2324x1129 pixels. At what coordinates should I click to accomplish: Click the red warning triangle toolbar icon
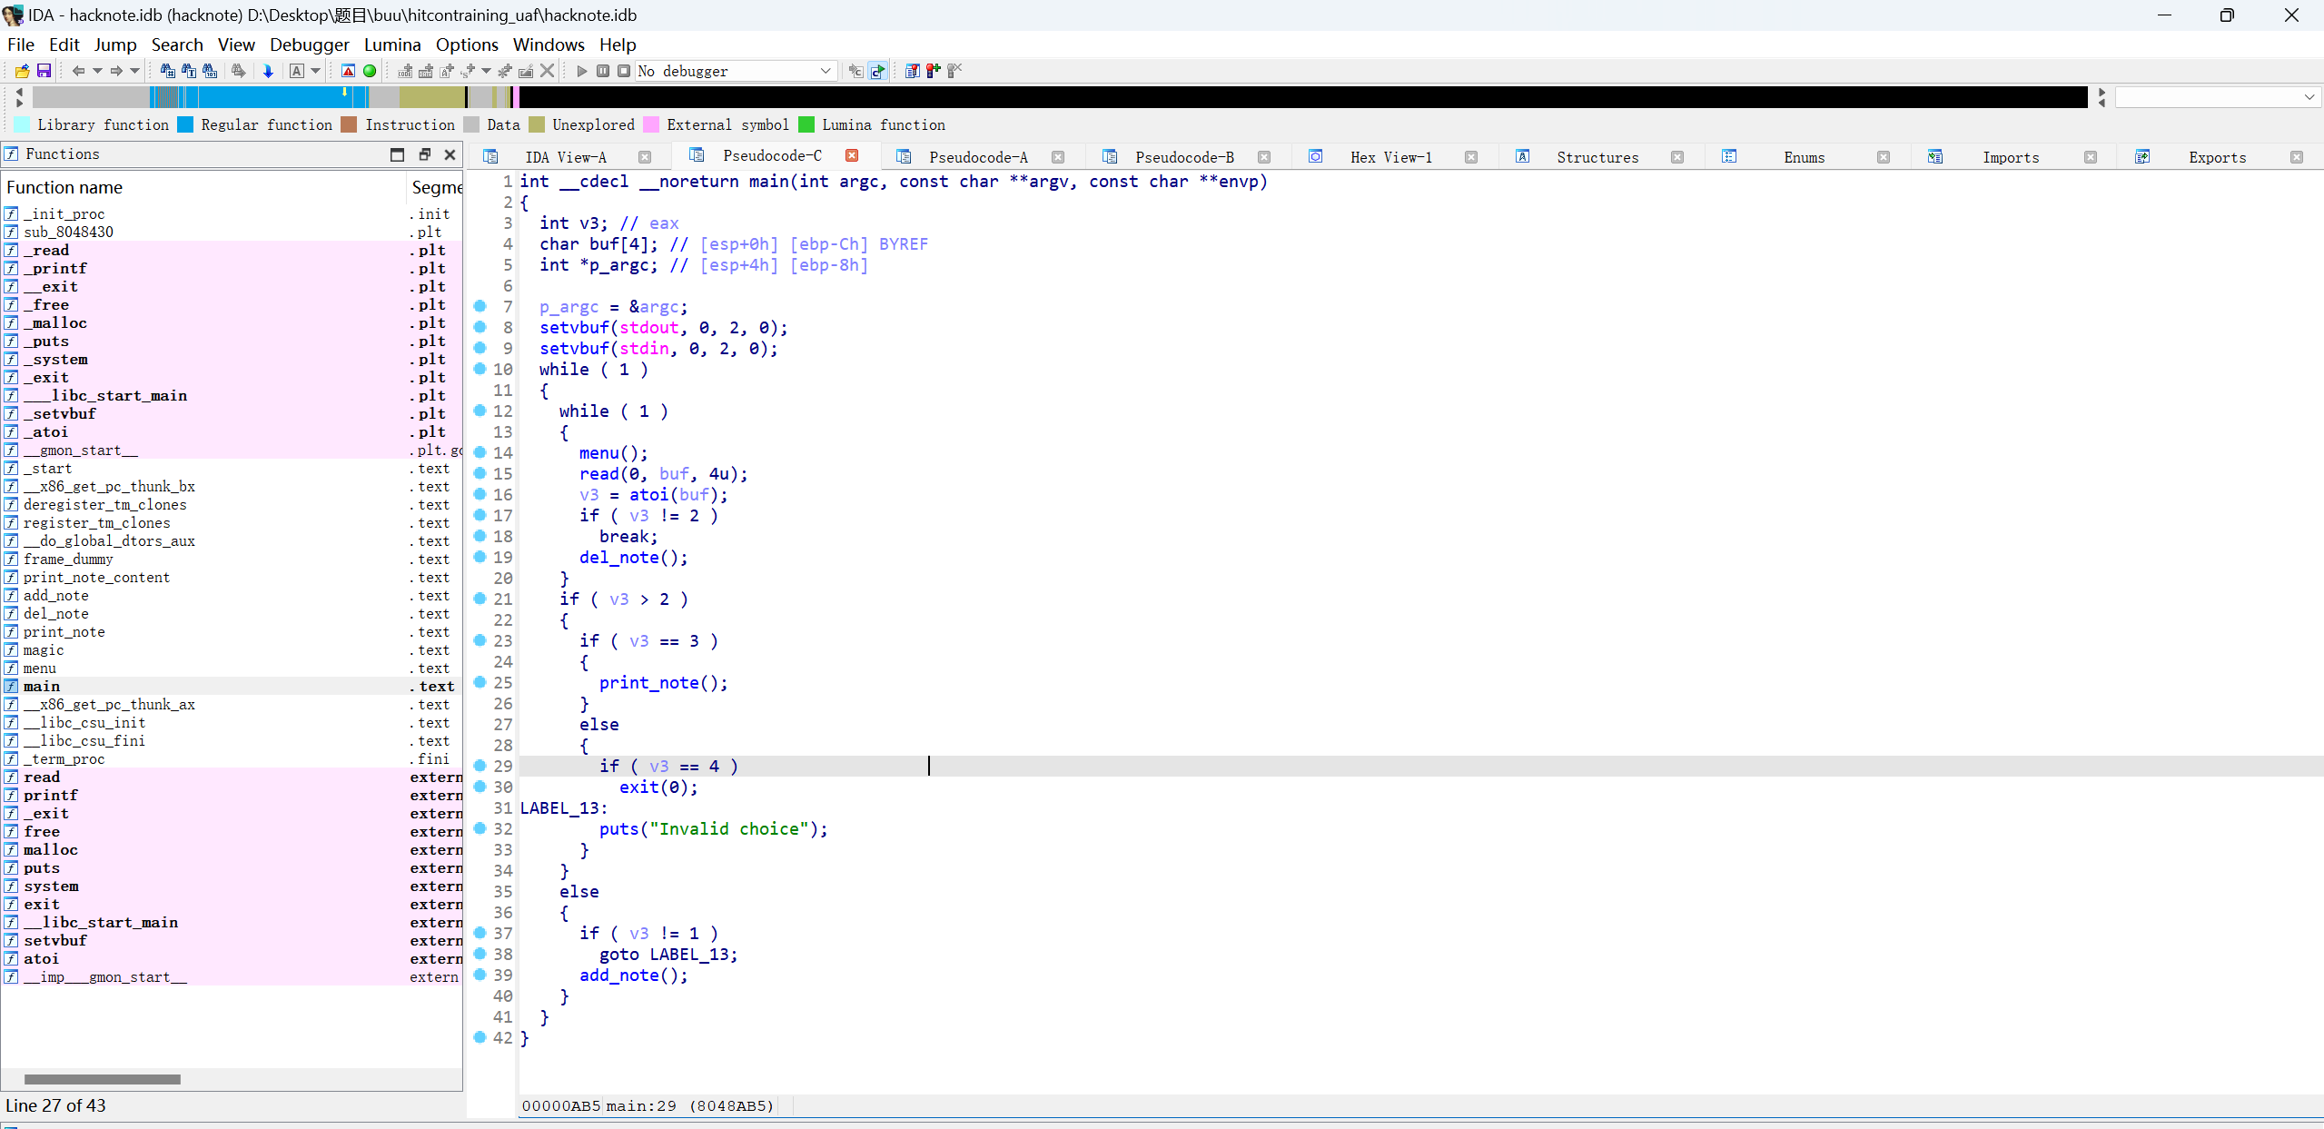(x=348, y=71)
